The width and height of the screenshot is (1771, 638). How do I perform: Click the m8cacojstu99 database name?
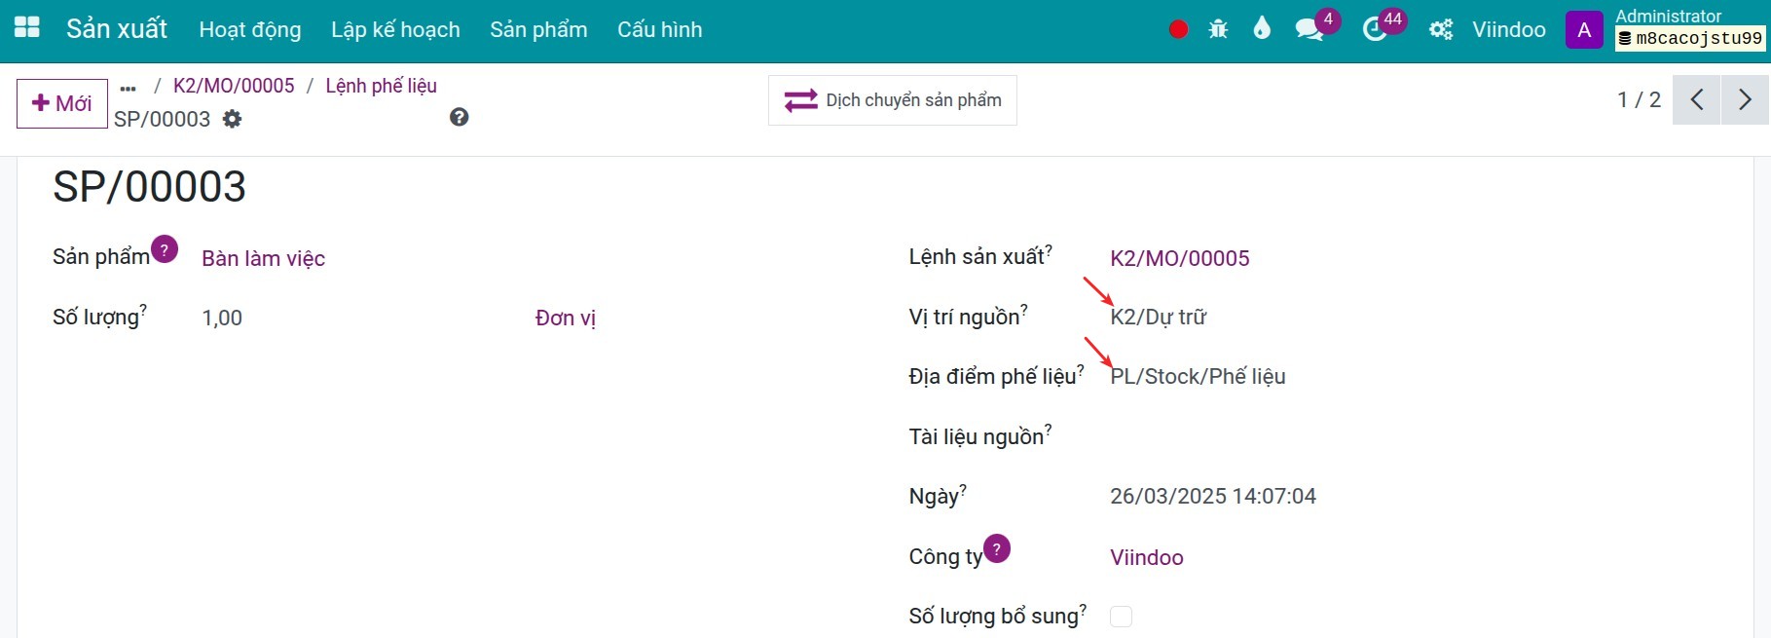[1699, 39]
